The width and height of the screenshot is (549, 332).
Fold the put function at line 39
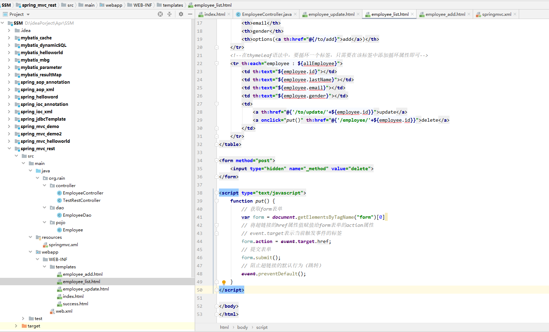[217, 201]
